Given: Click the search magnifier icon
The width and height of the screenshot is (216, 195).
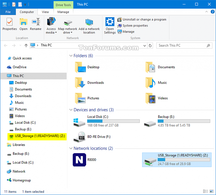Looking at the screenshot, I should 208,45.
